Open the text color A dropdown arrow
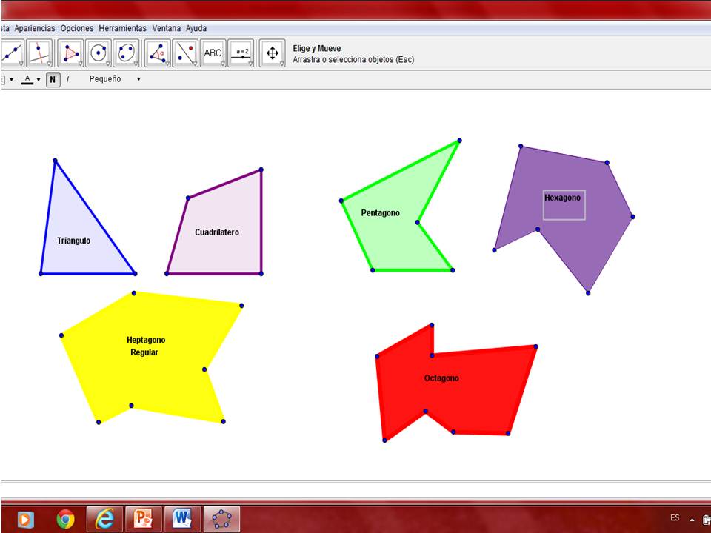This screenshot has width=711, height=533. pyautogui.click(x=39, y=80)
